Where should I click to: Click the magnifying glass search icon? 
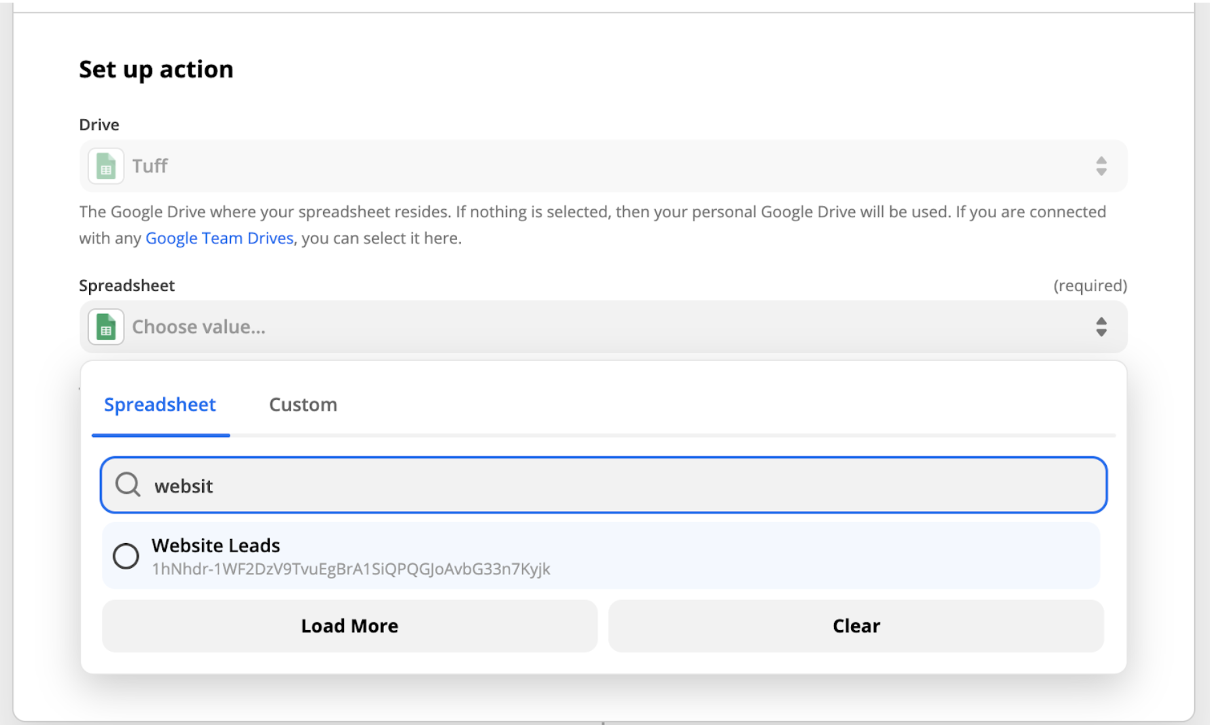(128, 485)
